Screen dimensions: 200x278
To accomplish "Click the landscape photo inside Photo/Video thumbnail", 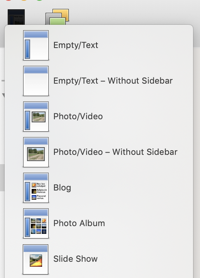I will (39, 117).
